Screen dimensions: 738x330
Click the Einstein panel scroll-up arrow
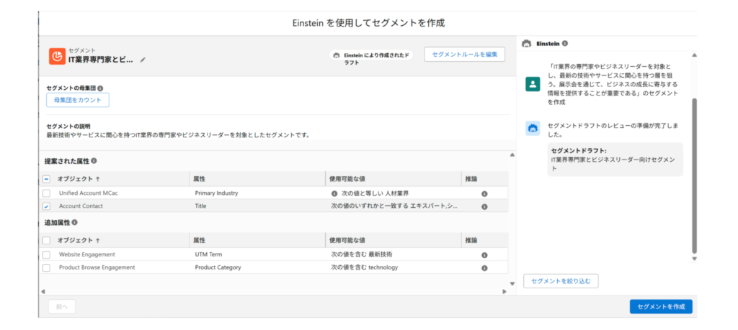[x=694, y=55]
